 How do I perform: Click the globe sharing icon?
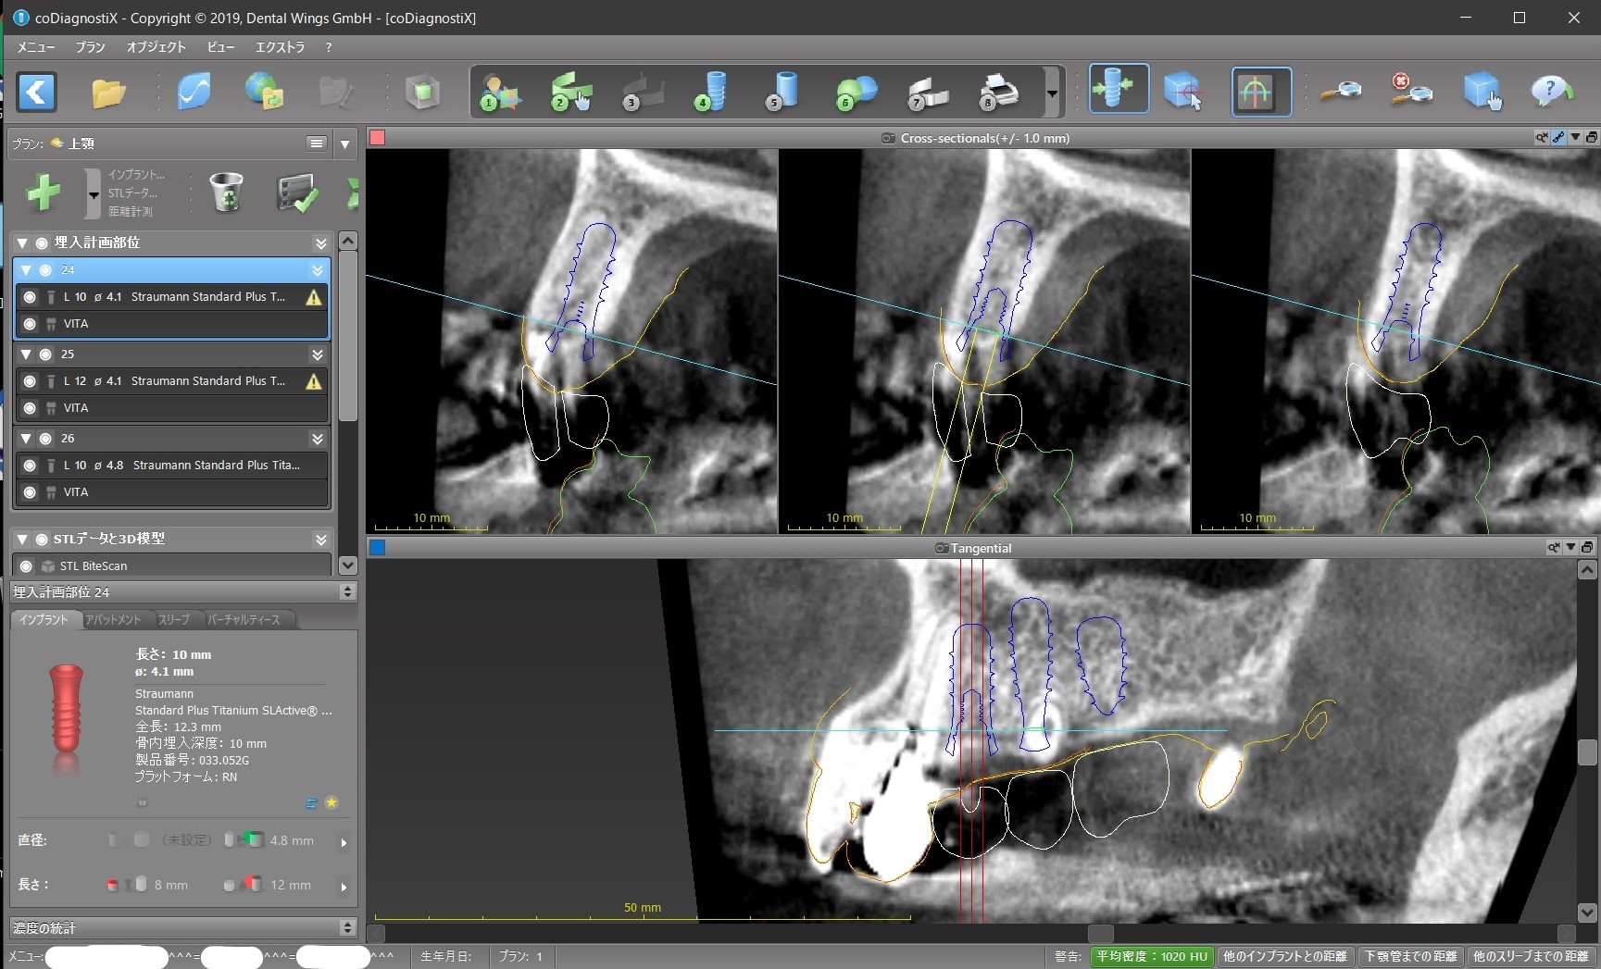click(x=265, y=92)
